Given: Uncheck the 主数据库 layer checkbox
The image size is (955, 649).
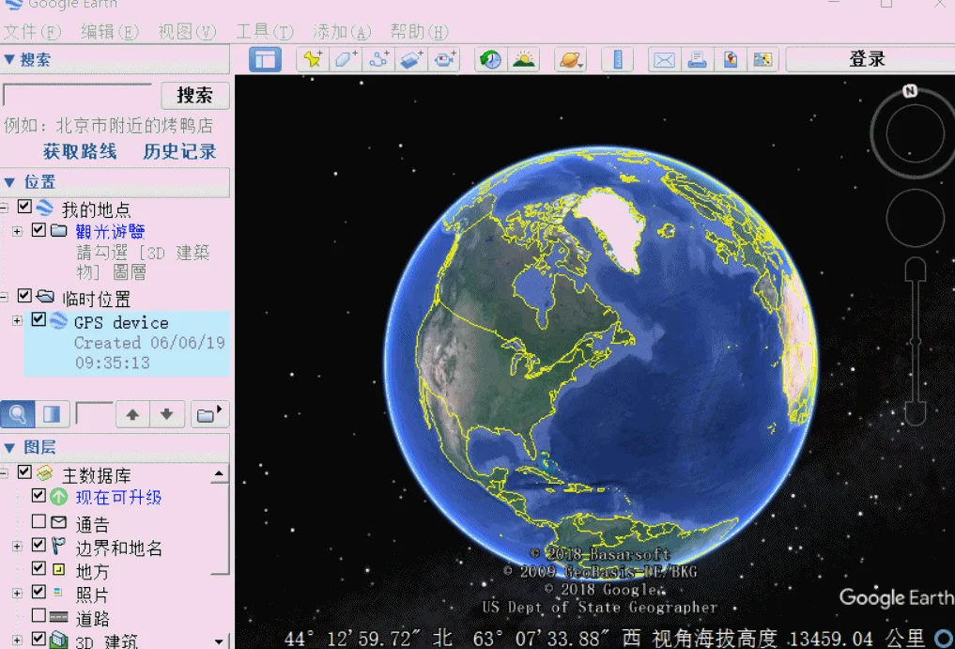Looking at the screenshot, I should tap(24, 471).
